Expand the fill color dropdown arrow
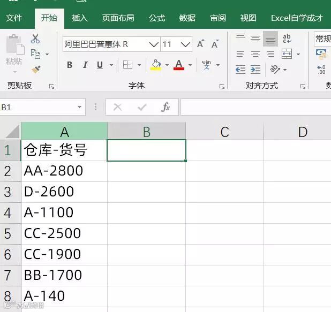The height and width of the screenshot is (312, 331). pyautogui.click(x=167, y=65)
